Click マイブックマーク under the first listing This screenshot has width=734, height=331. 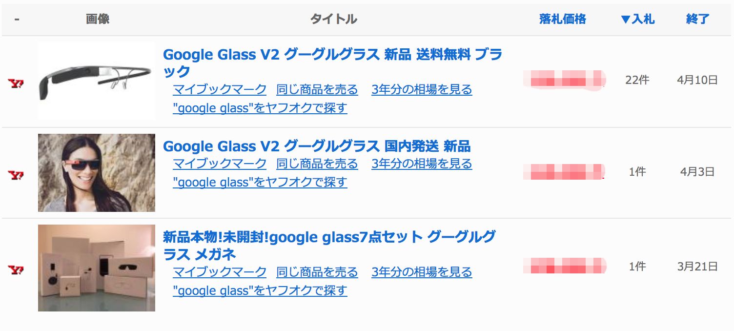click(220, 90)
